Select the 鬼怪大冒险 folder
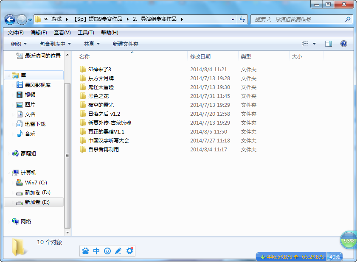 click(x=97, y=87)
